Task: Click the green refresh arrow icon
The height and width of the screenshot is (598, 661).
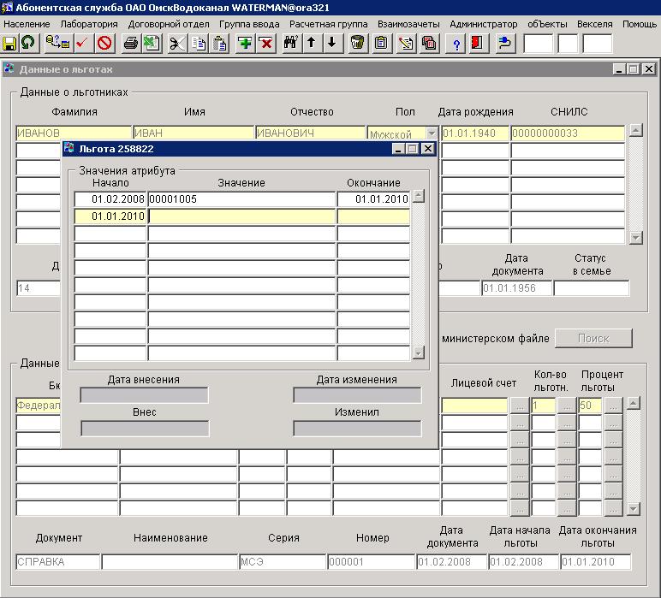Action: coord(28,43)
